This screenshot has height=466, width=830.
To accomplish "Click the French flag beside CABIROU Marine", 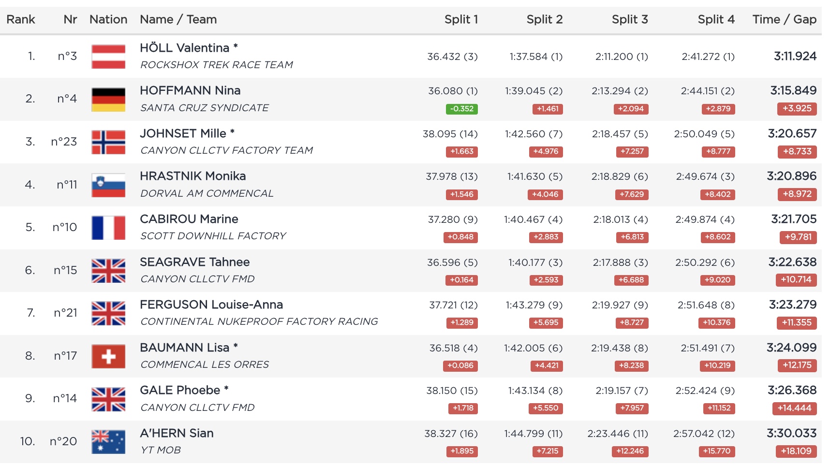I will pyautogui.click(x=108, y=228).
